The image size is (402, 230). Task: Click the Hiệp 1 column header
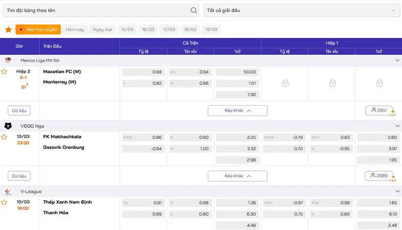(332, 43)
